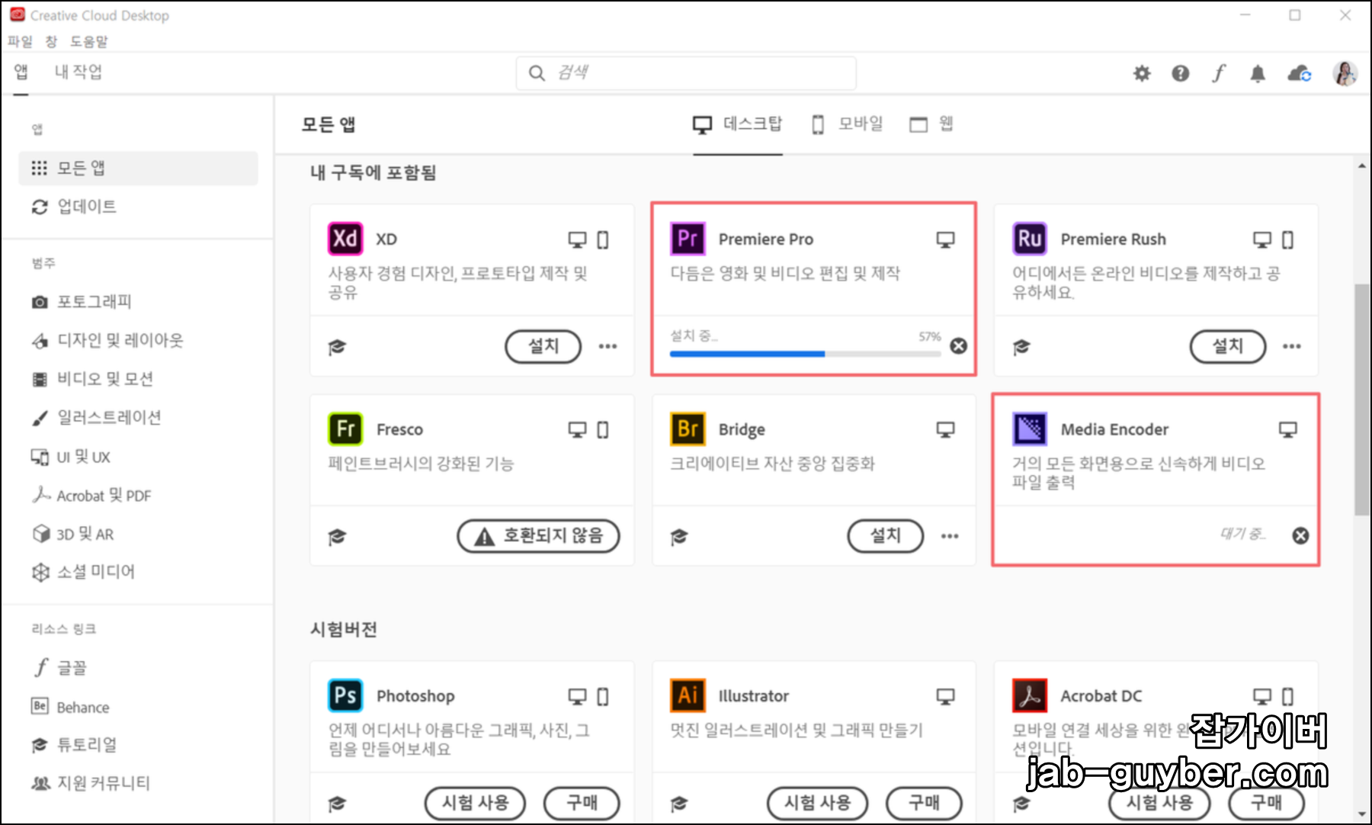1372x825 pixels.
Task: Select the 데스크탑 tab
Action: click(x=737, y=124)
